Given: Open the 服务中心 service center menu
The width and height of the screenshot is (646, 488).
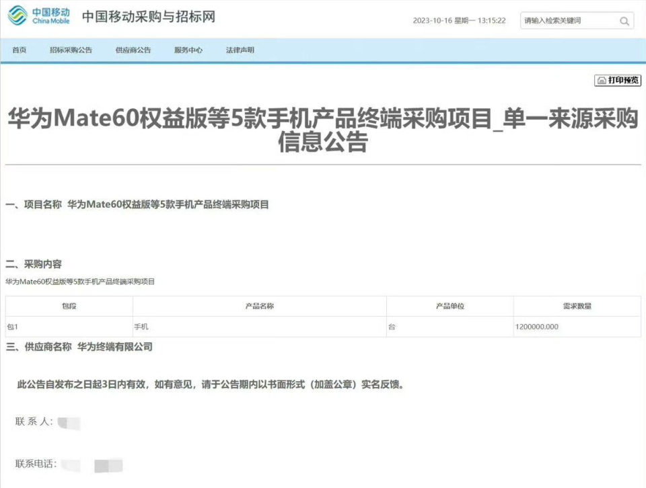Looking at the screenshot, I should pyautogui.click(x=187, y=49).
